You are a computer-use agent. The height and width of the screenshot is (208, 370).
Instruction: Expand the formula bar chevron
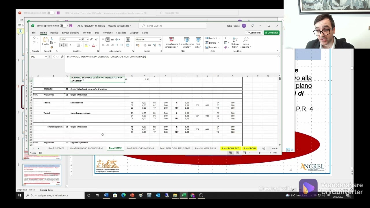click(x=278, y=56)
